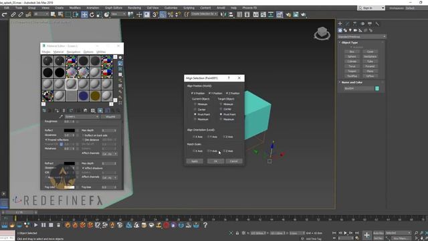The height and width of the screenshot is (241, 428).
Task: Open the Graph Editors menu
Action: [x=114, y=8]
